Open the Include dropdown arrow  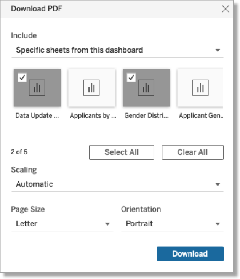[x=218, y=50]
